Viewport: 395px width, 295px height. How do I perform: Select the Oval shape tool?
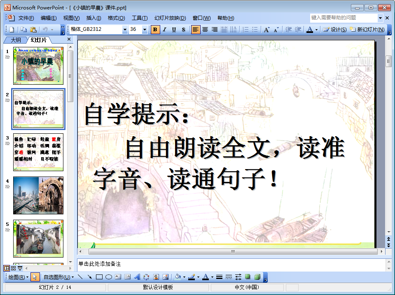tap(109, 277)
